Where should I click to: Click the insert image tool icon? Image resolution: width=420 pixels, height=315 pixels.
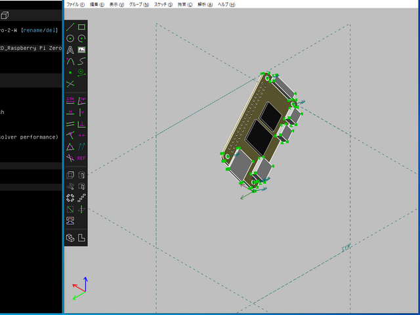point(81,50)
